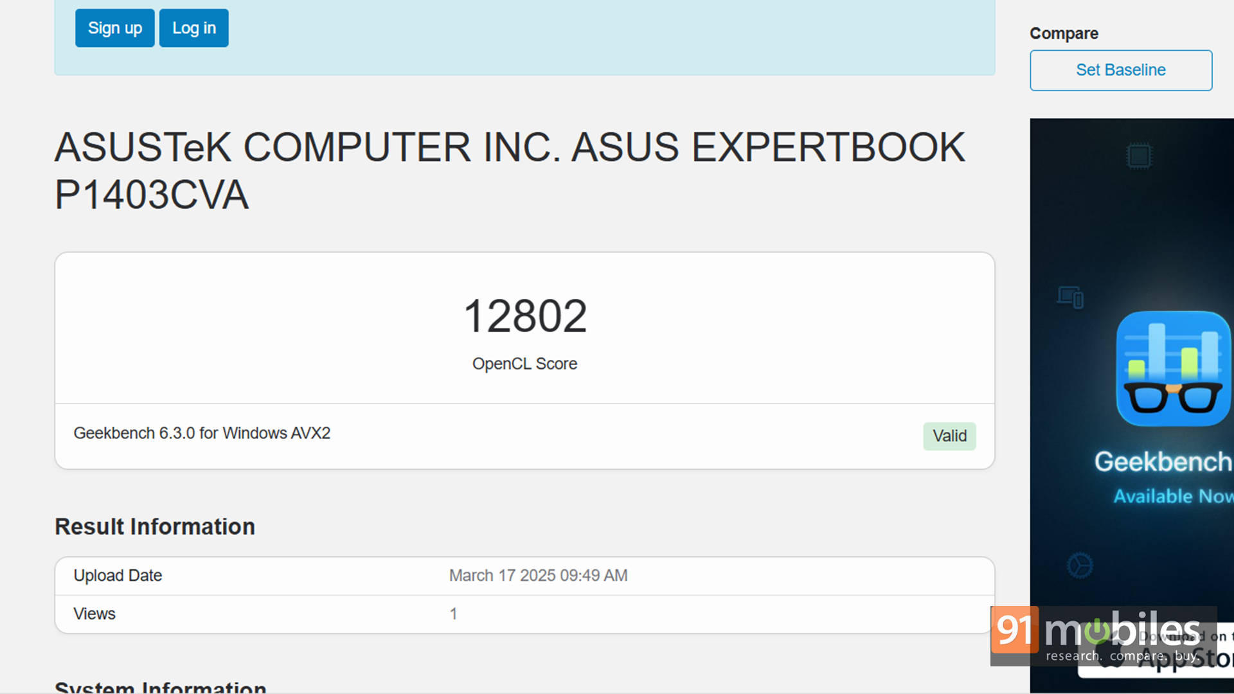Open the Geekbench app icon in the ad

(x=1173, y=368)
